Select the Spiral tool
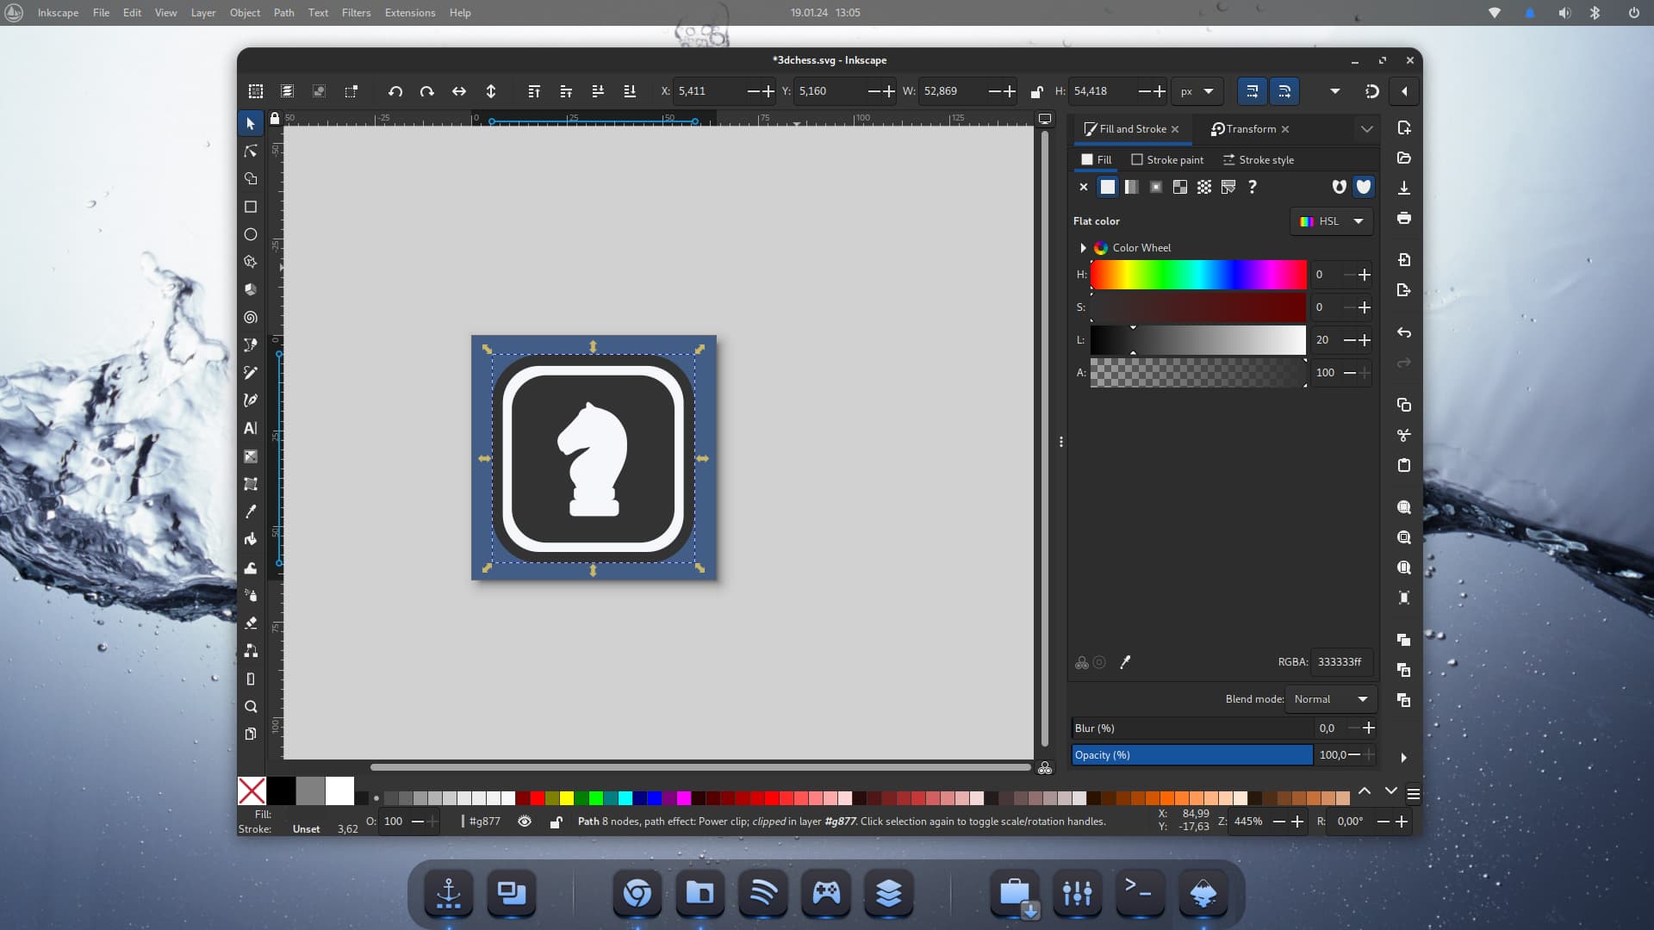Viewport: 1654px width, 930px height. [x=251, y=317]
